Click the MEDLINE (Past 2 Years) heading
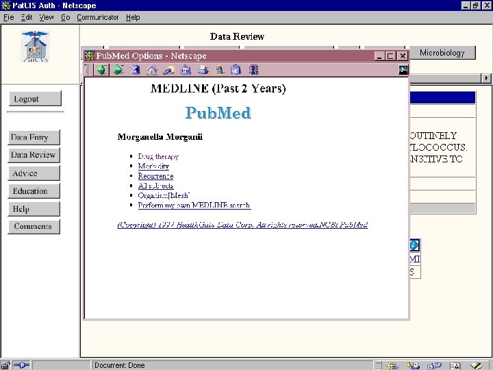Image resolution: width=493 pixels, height=370 pixels. (218, 88)
